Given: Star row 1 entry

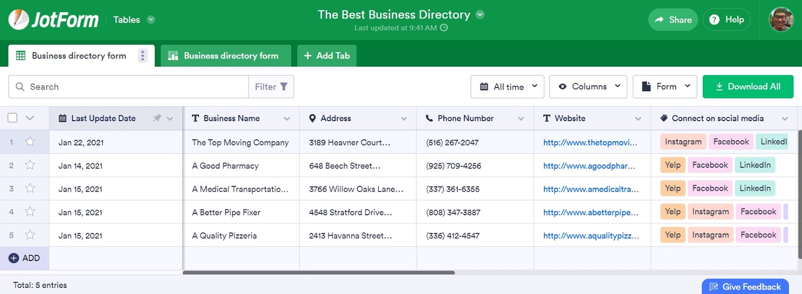Looking at the screenshot, I should coord(30,142).
